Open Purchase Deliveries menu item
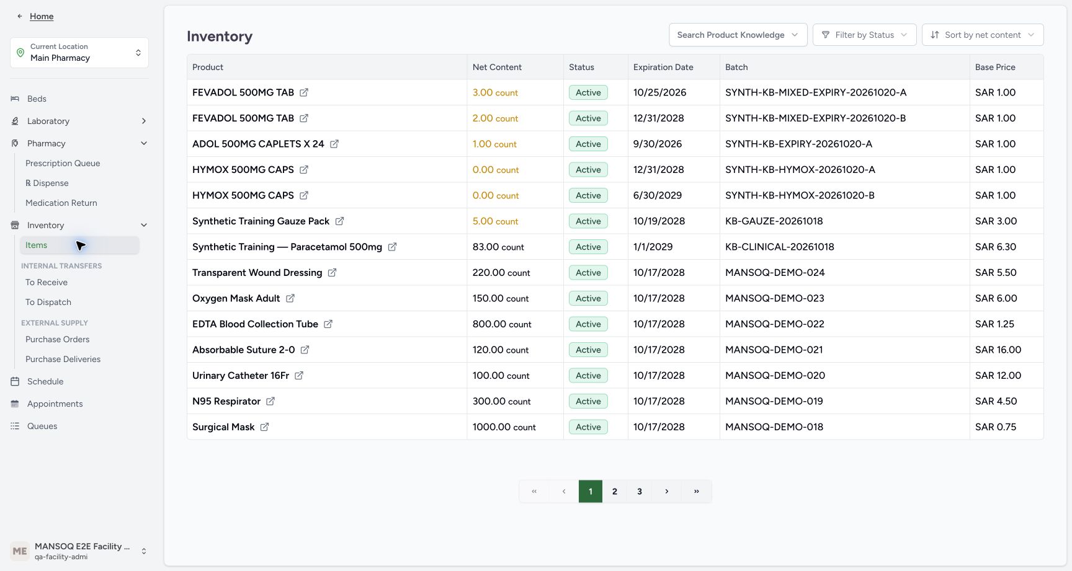 click(x=63, y=359)
